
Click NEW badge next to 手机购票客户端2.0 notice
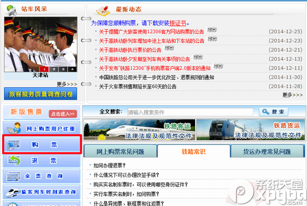click(x=218, y=66)
